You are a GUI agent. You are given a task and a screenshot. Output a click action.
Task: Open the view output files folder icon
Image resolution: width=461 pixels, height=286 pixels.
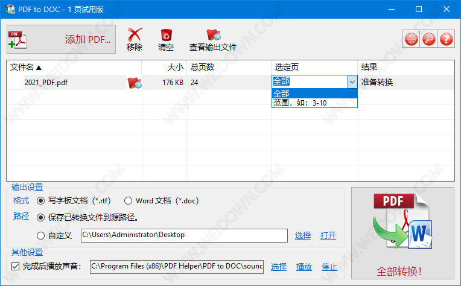(213, 36)
